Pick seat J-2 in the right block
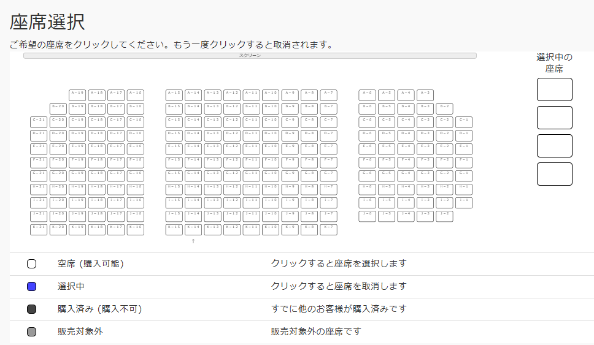Viewport: 594px width, 345px height. (x=445, y=216)
